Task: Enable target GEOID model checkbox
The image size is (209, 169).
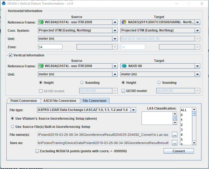Action: [x=123, y=91]
